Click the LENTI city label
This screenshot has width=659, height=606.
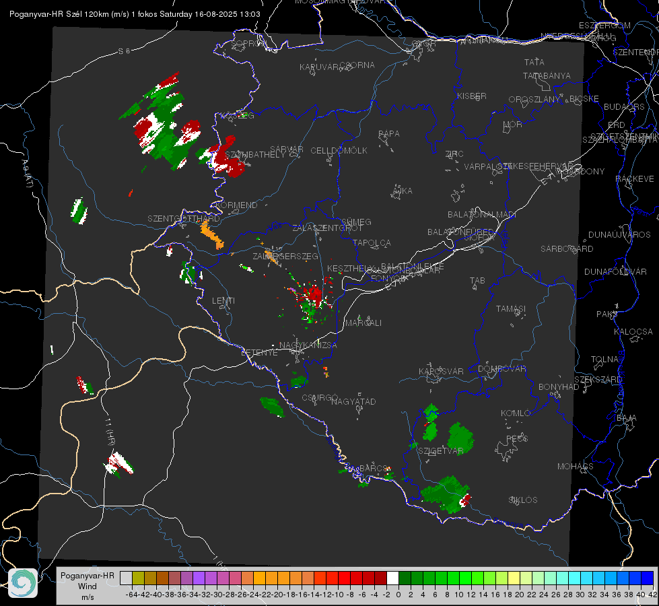[x=223, y=301]
